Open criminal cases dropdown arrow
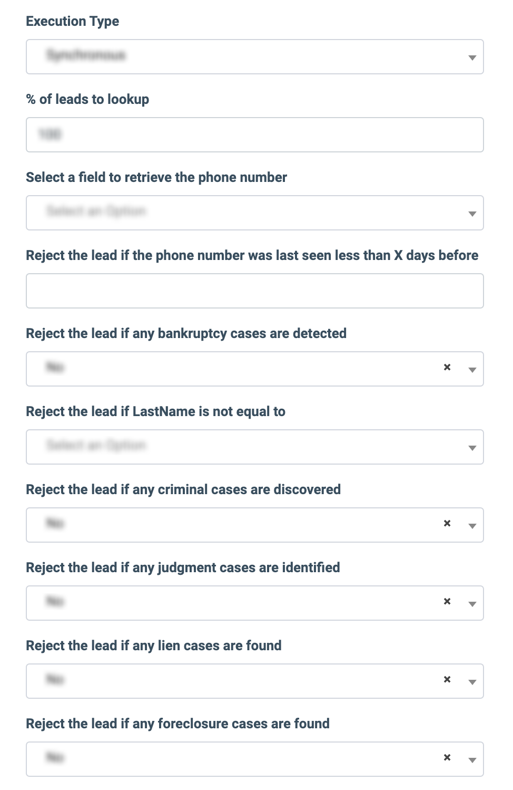This screenshot has height=790, width=513. pyautogui.click(x=472, y=526)
